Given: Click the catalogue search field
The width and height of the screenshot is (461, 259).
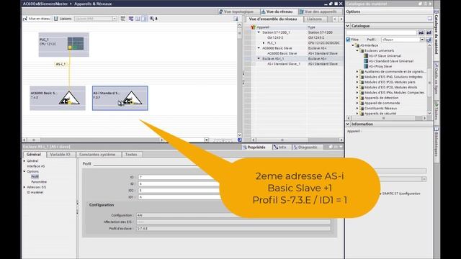Looking at the screenshot, I should pyautogui.click(x=381, y=32).
